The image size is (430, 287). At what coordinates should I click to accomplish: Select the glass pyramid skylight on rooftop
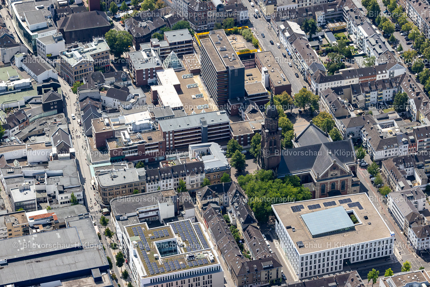point(172,61)
